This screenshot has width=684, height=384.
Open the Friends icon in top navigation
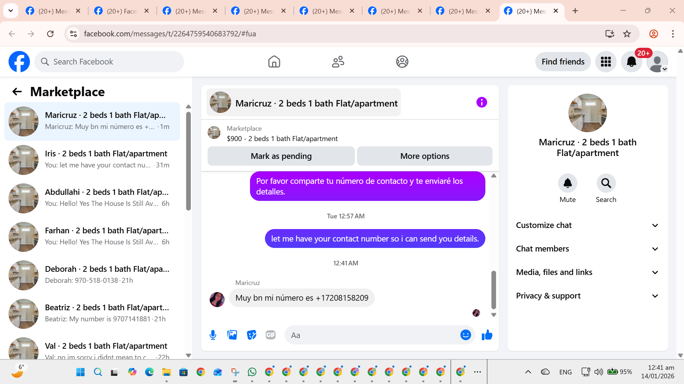338,62
